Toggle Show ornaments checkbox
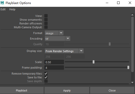Image resolution: width=135 pixels, height=94 pixels. (x=46, y=20)
